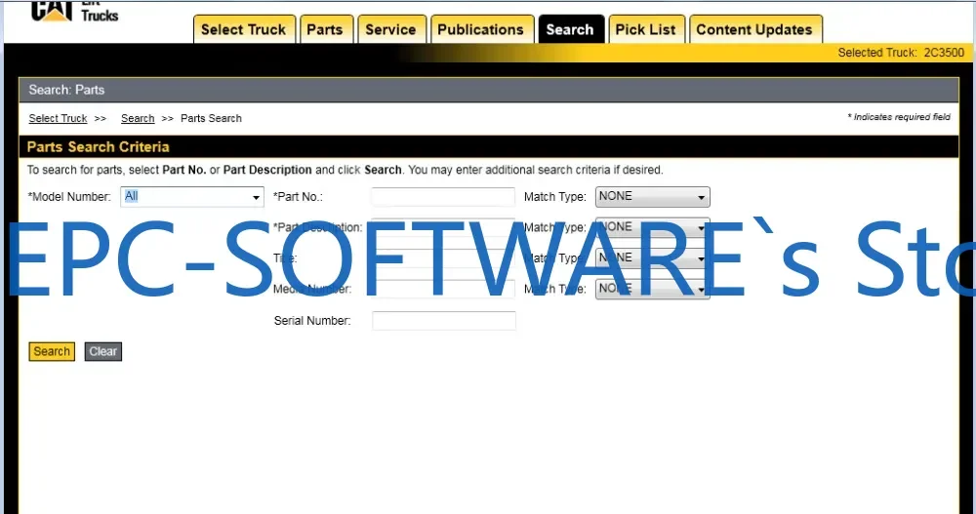Click the Selected Truck 2C3500 text
976x514 pixels.
pyautogui.click(x=901, y=53)
